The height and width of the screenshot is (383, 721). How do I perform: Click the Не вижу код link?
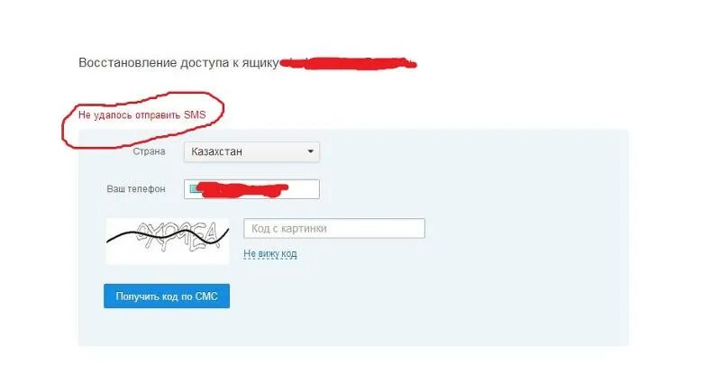pos(269,253)
